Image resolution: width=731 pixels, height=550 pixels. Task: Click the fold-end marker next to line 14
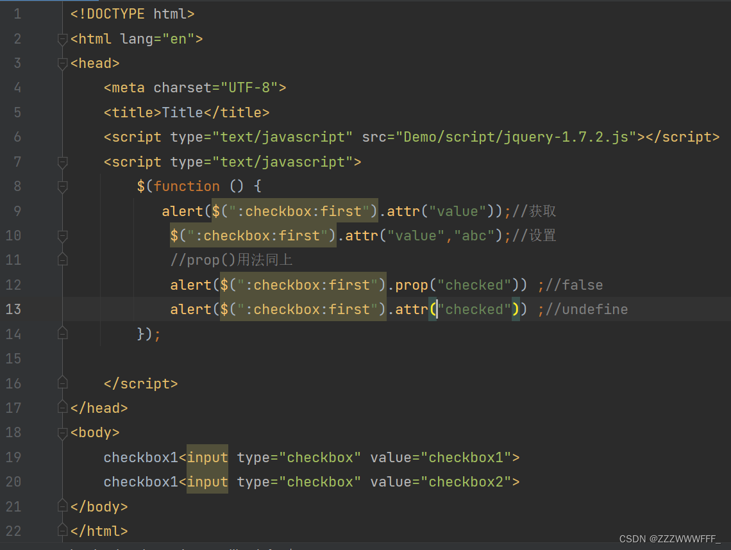(62, 333)
